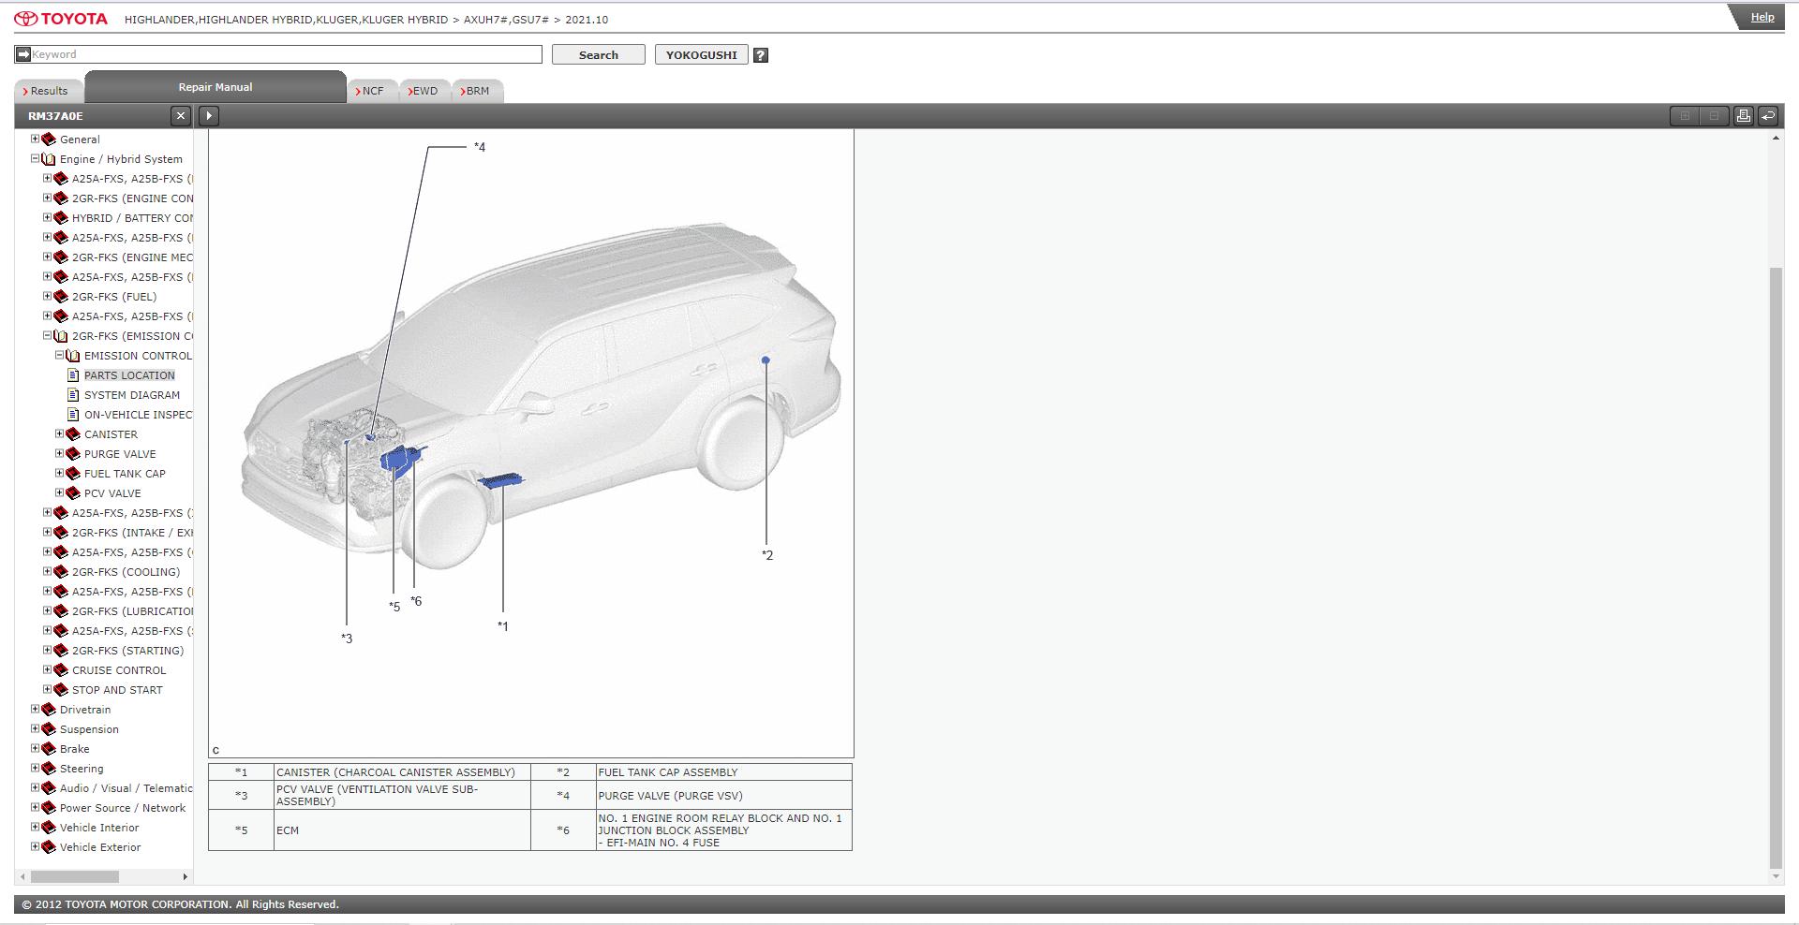The image size is (1799, 925).
Task: Click the tree scrollbar right arrow
Action: click(x=185, y=877)
